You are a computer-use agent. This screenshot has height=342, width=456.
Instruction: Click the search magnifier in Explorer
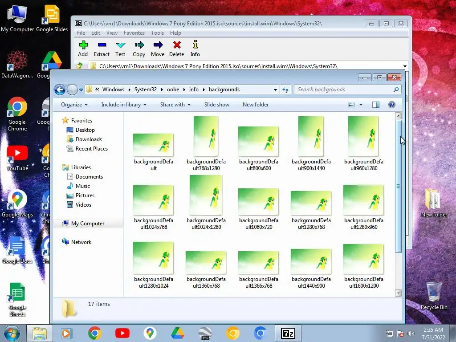tap(396, 90)
